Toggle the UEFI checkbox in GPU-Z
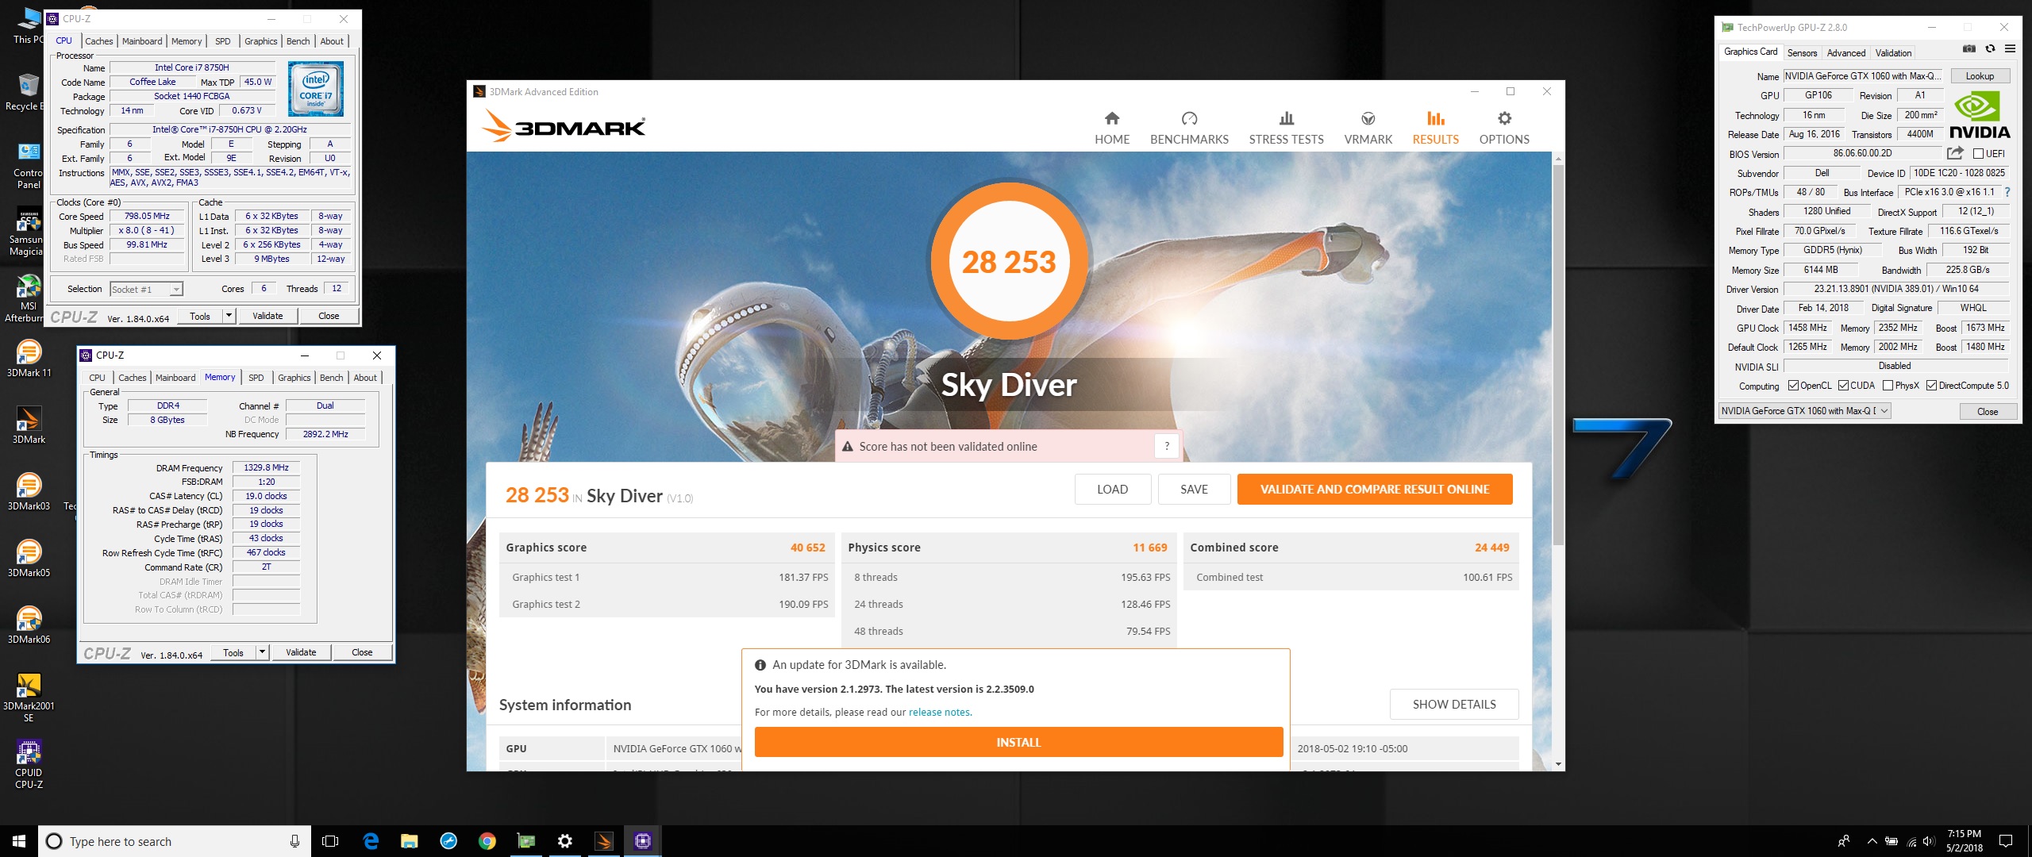 coord(1978,153)
